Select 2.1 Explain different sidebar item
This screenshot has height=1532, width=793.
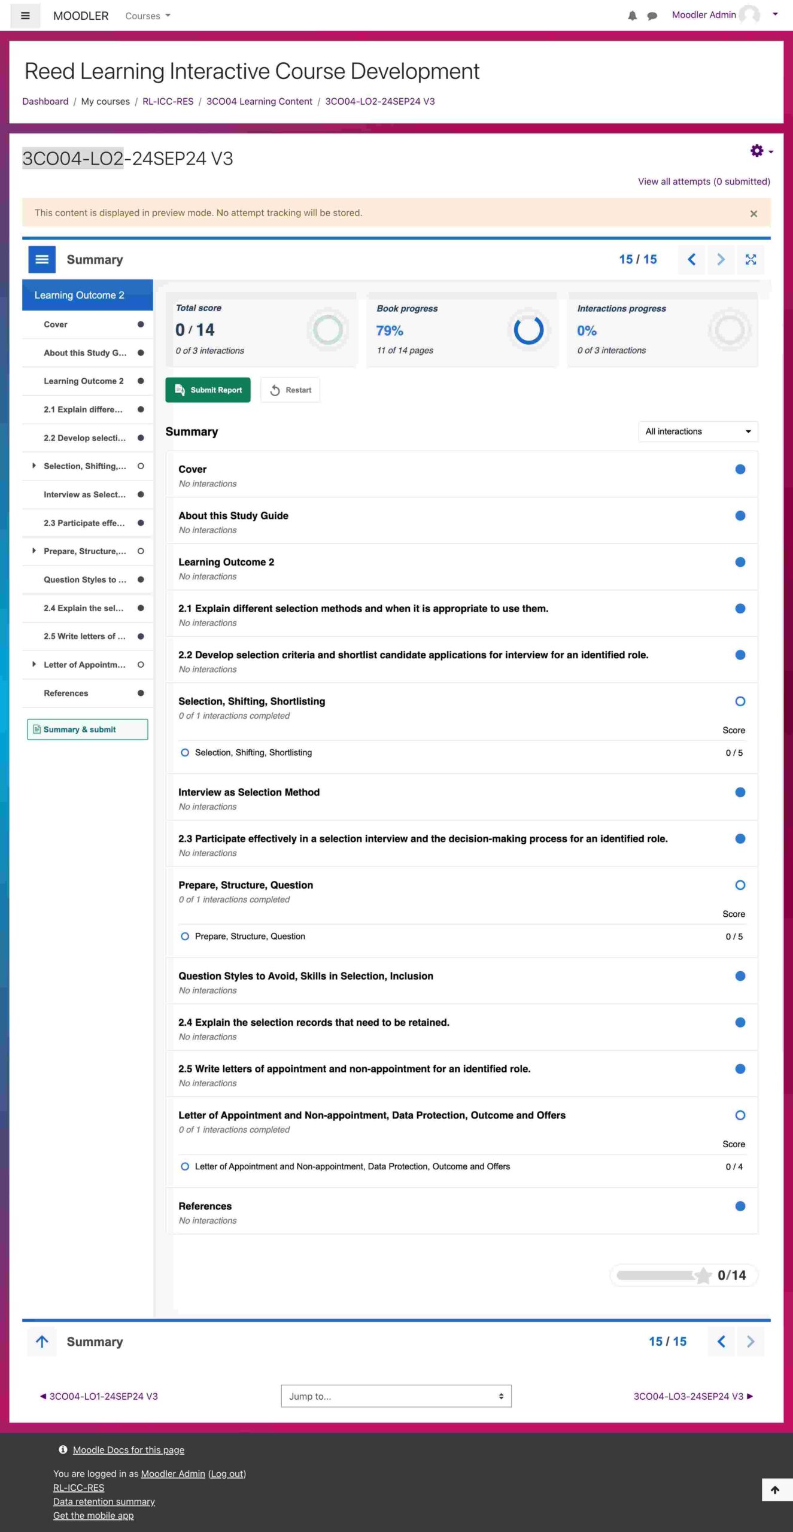click(x=87, y=410)
